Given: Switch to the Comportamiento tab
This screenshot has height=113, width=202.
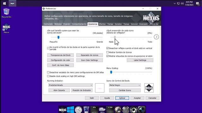Looking at the screenshot, I should pos(79,24).
